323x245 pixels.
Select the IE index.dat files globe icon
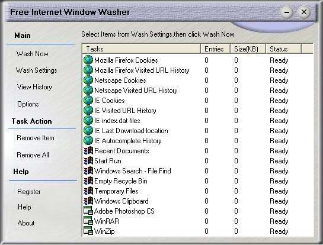tap(88, 120)
